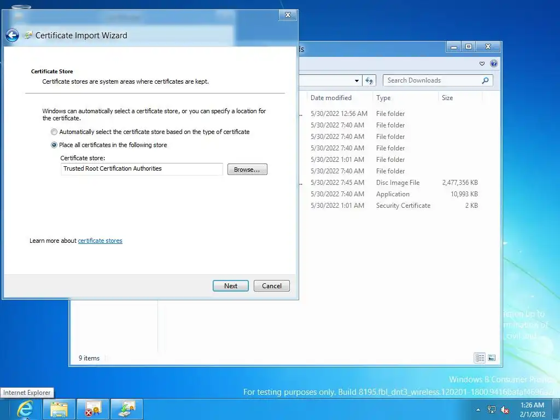
Task: Click magnifier icon in Search Downloads
Action: (x=485, y=80)
